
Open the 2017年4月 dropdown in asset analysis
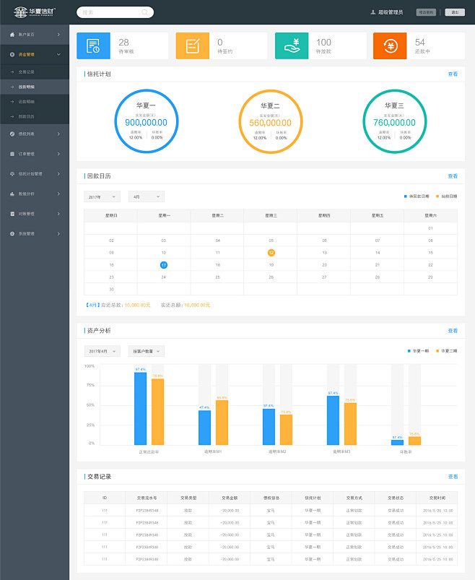(103, 352)
